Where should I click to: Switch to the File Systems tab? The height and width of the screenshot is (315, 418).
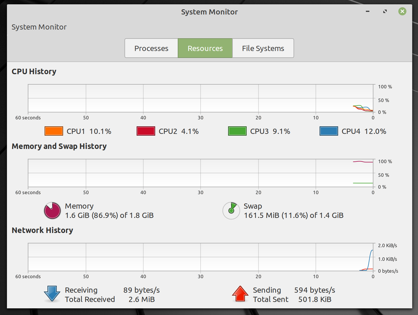pos(263,48)
